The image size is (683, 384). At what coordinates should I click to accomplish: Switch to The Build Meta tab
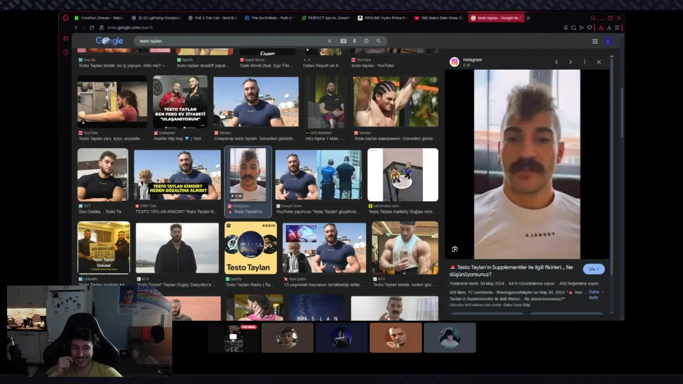tap(269, 18)
